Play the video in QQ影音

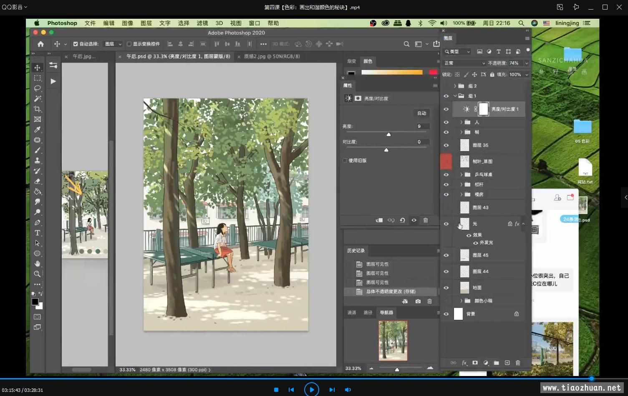tap(311, 389)
